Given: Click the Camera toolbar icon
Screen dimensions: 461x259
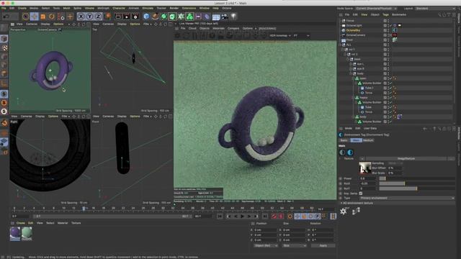Looking at the screenshot, I should pyautogui.click(x=225, y=17).
